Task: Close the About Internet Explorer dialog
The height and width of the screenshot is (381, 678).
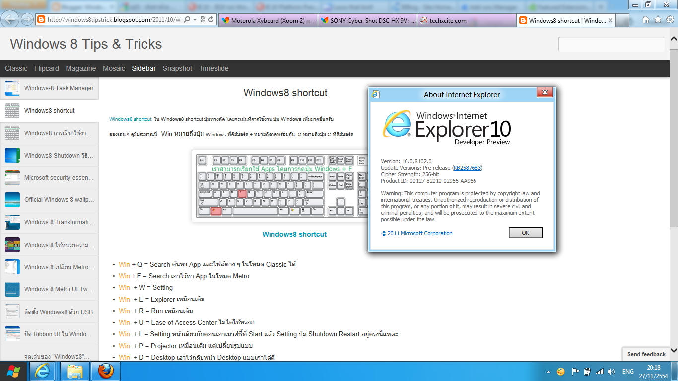Action: click(544, 93)
